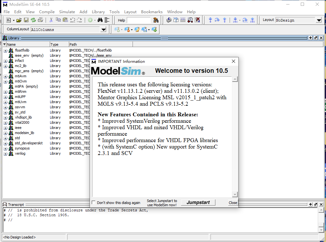Screen dimensions: 326x242
Task: Open a file using the Open folder icon
Action: (19, 20)
